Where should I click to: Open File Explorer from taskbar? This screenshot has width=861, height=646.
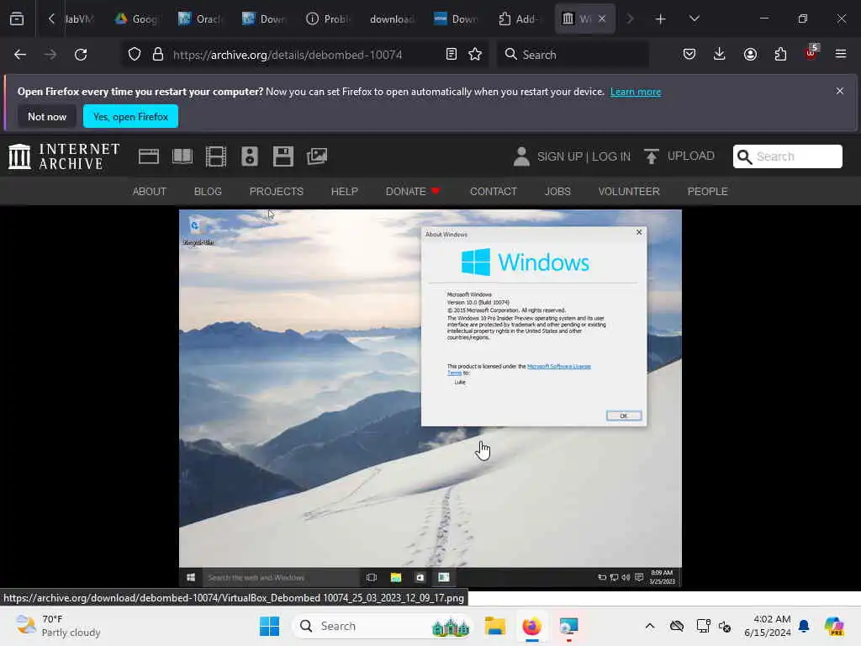(x=494, y=626)
